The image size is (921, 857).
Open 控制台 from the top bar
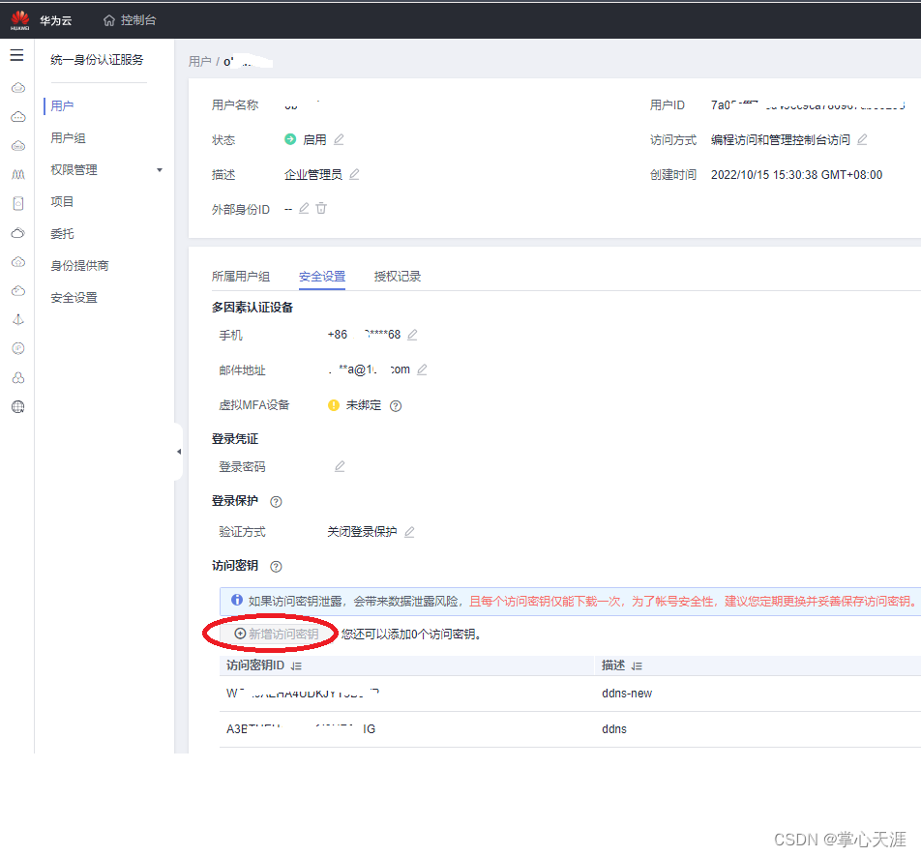tap(135, 19)
